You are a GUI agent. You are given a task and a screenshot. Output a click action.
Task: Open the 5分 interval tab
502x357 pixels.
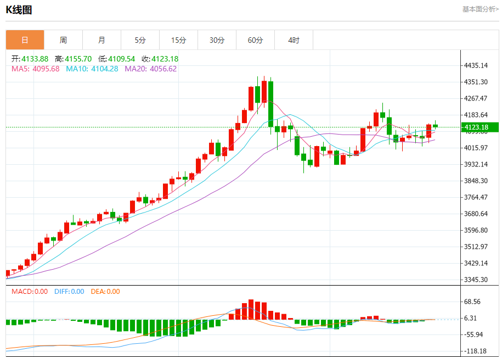(140, 40)
